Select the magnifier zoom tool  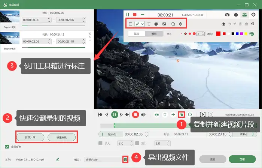pyautogui.click(x=173, y=24)
